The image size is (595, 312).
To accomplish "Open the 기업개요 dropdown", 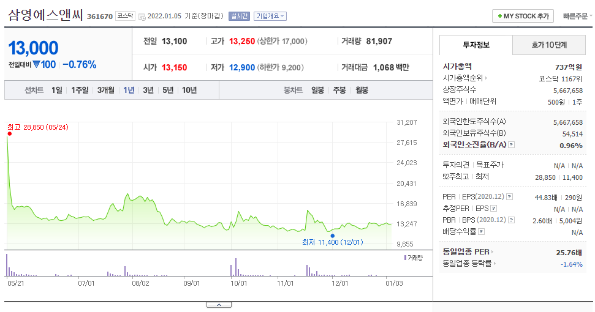I will 270,17.
